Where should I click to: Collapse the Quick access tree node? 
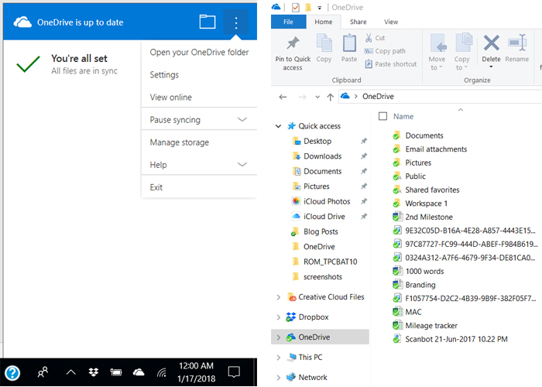click(x=278, y=126)
